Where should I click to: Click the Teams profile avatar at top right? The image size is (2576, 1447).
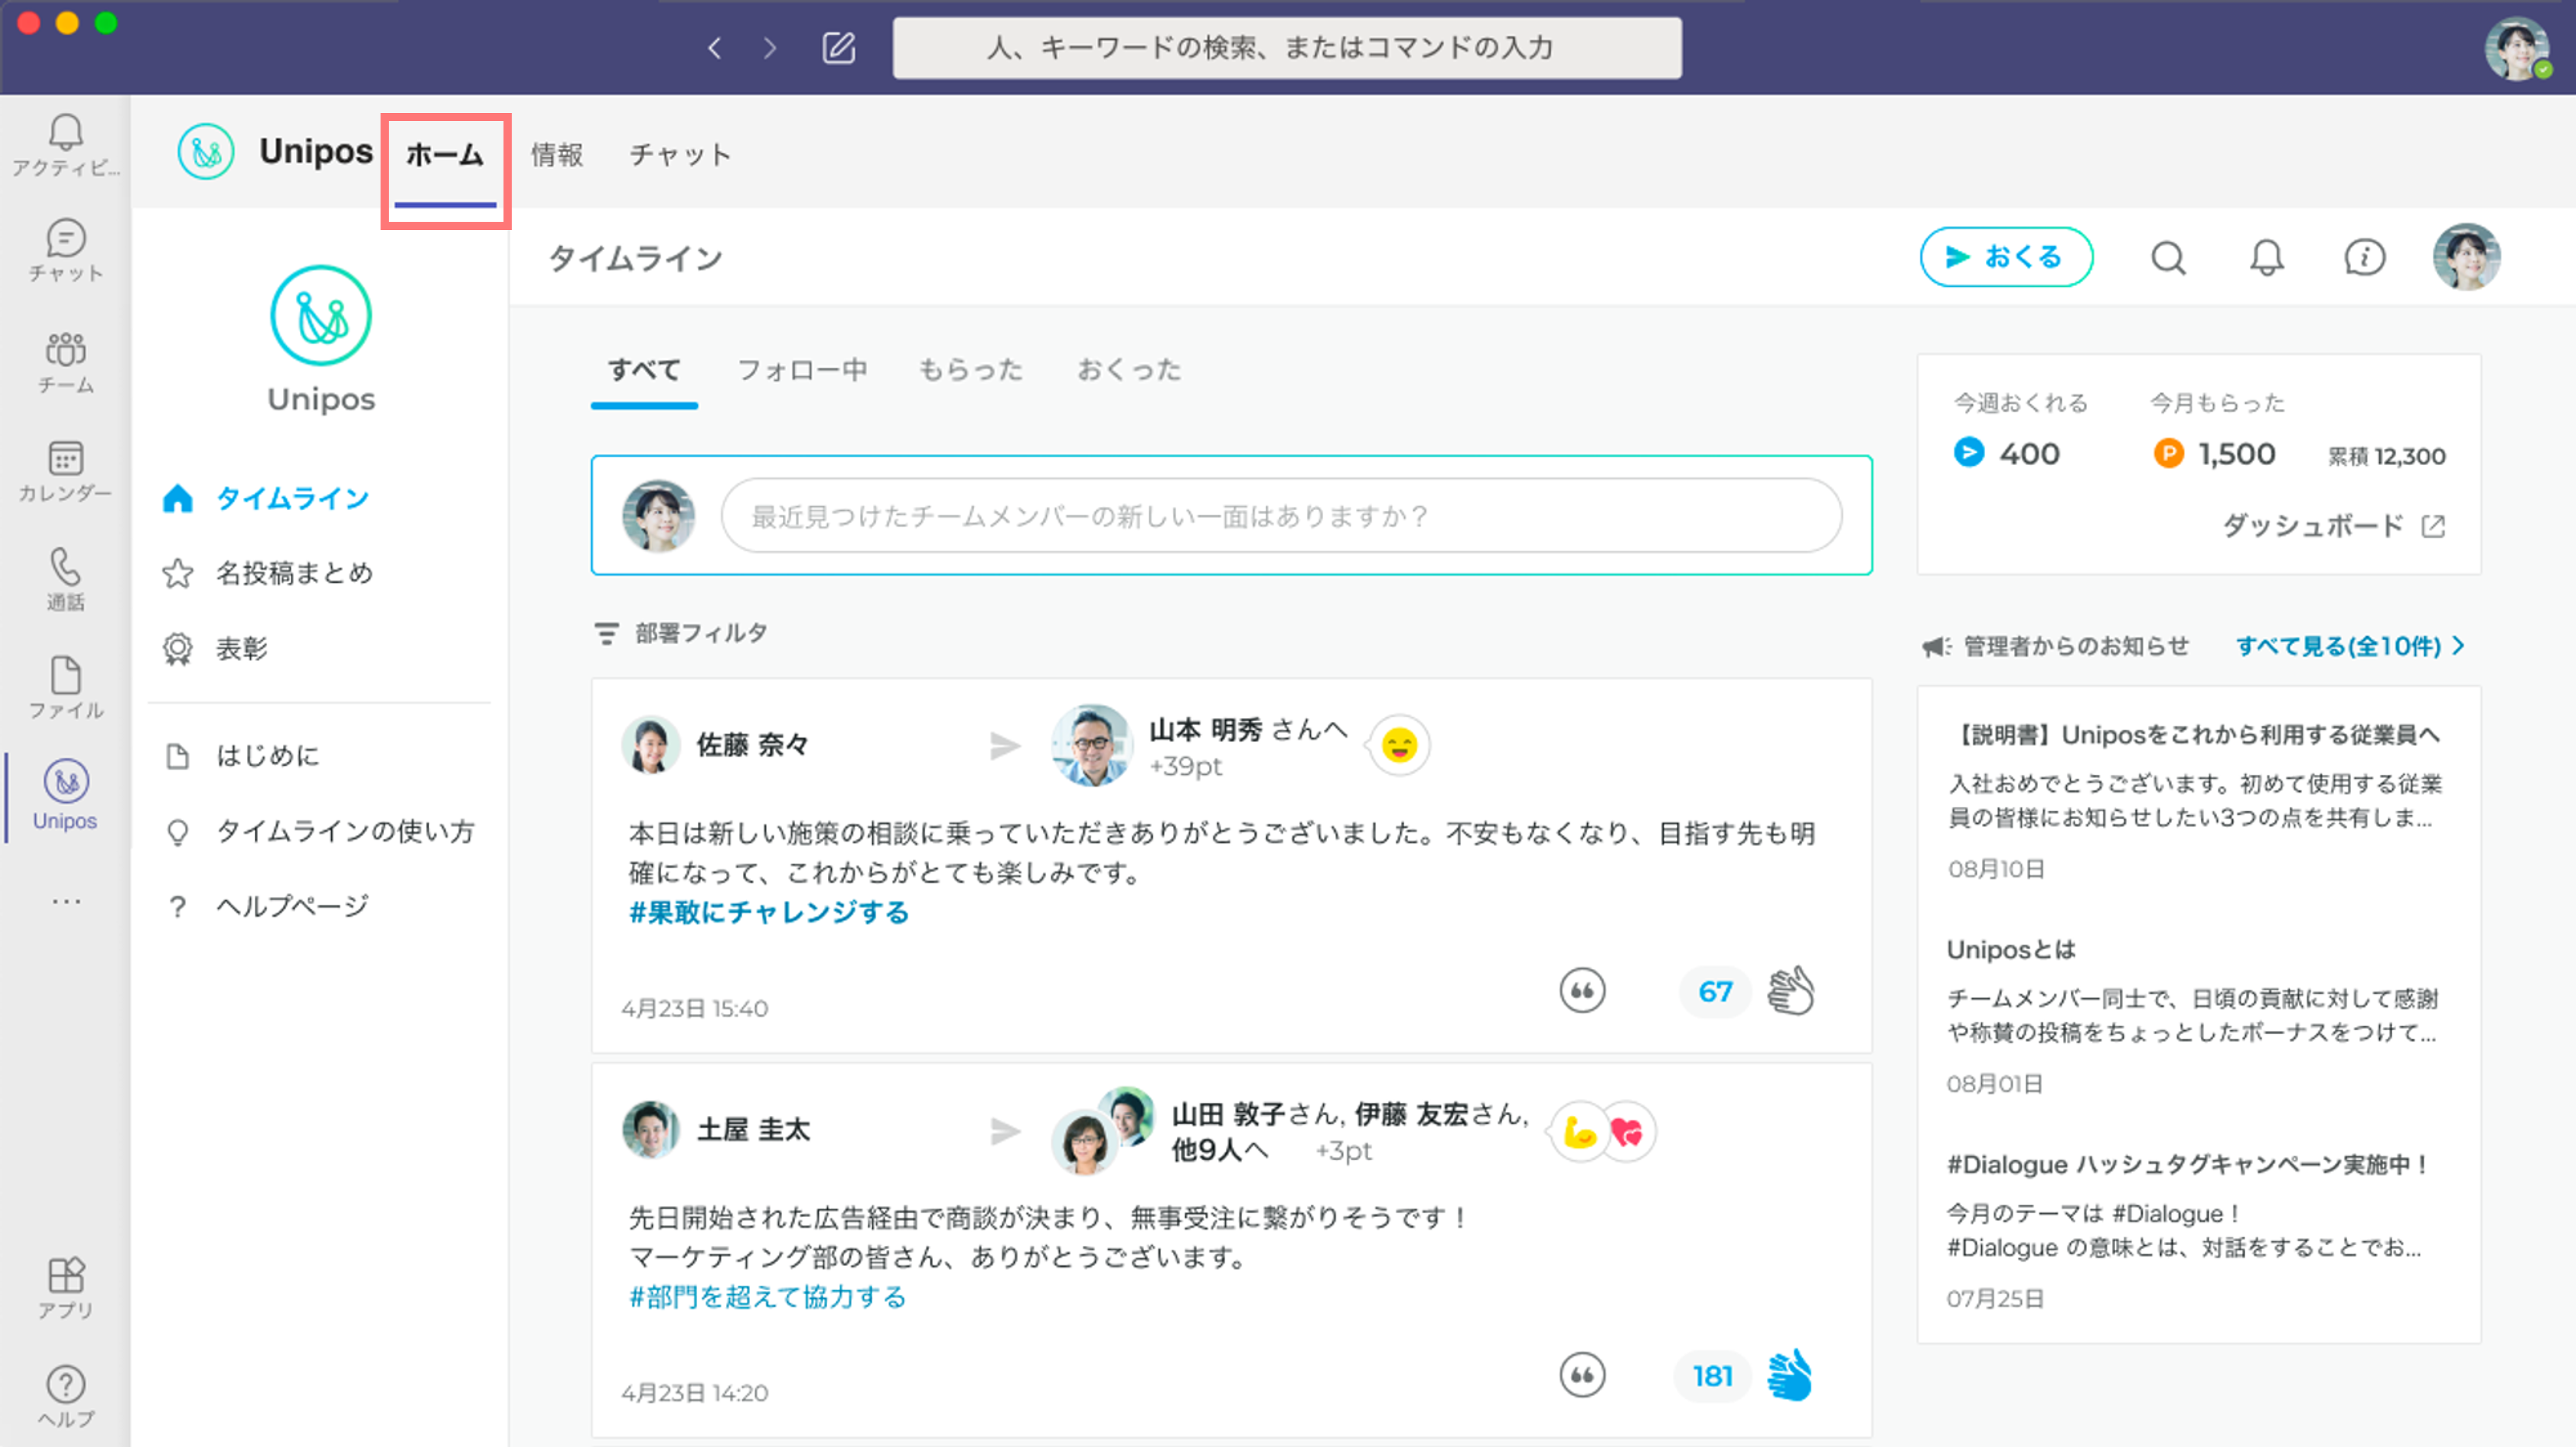[2517, 48]
